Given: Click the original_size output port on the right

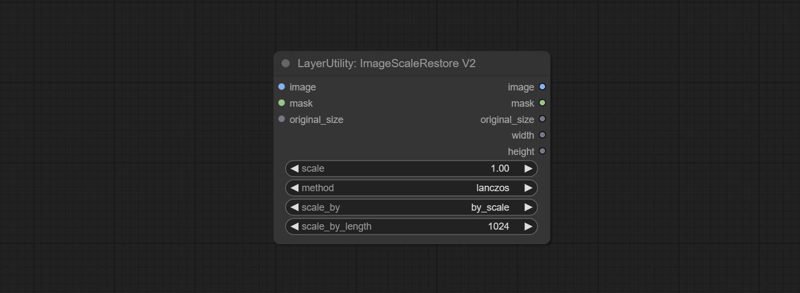Looking at the screenshot, I should click(x=542, y=119).
